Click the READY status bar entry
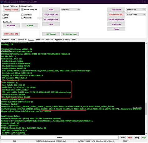The image size is (148, 143). click(x=126, y=141)
